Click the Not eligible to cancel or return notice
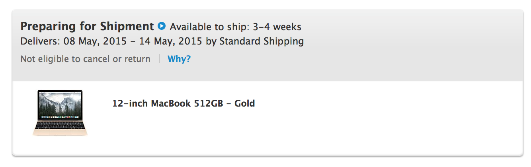 (x=86, y=59)
